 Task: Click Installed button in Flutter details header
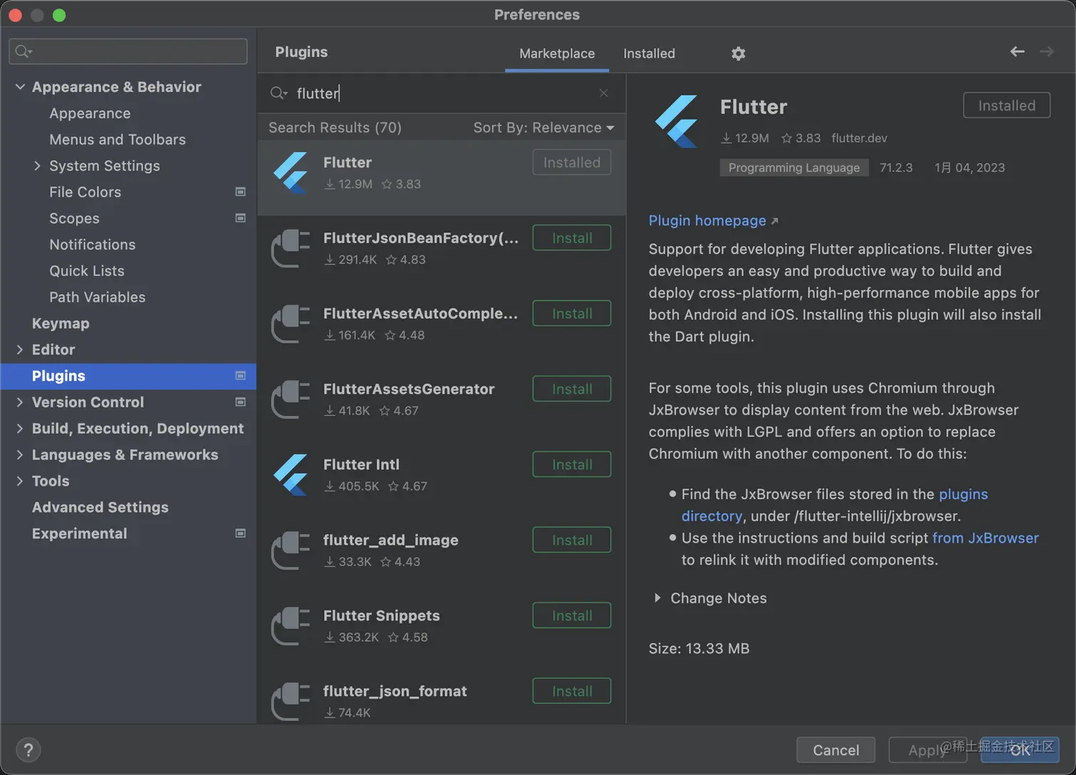coord(1006,105)
